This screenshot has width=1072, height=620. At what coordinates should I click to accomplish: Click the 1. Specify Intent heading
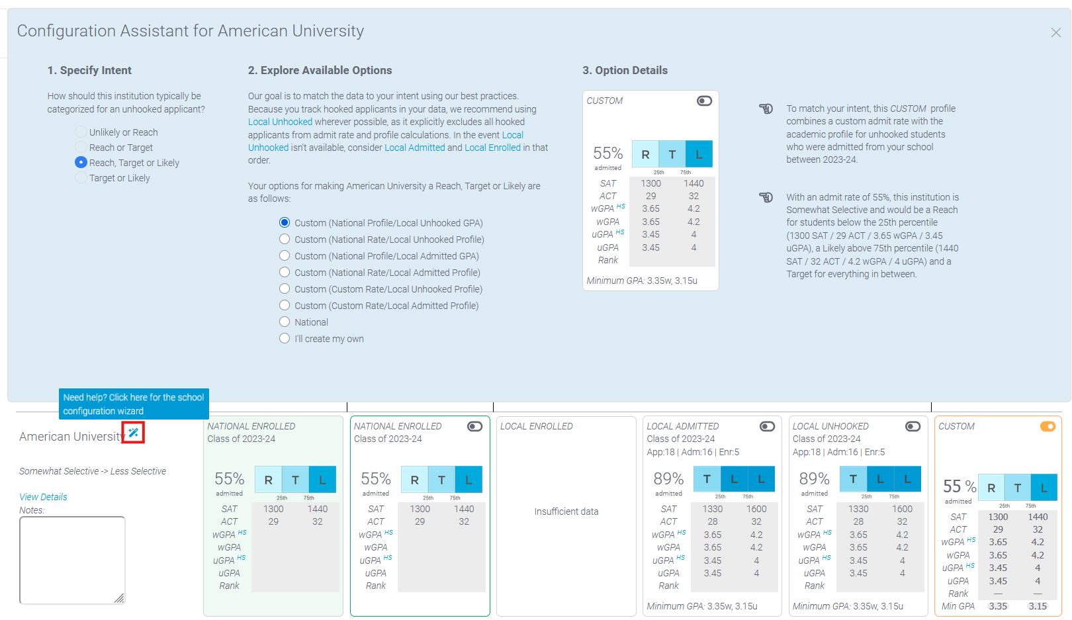[89, 70]
